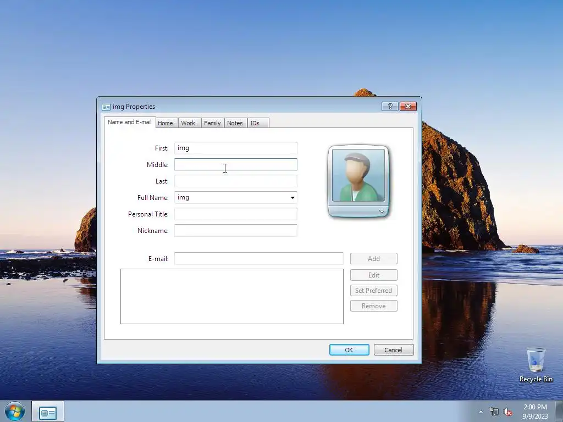Click the Show Desktop strip

[x=559, y=412]
